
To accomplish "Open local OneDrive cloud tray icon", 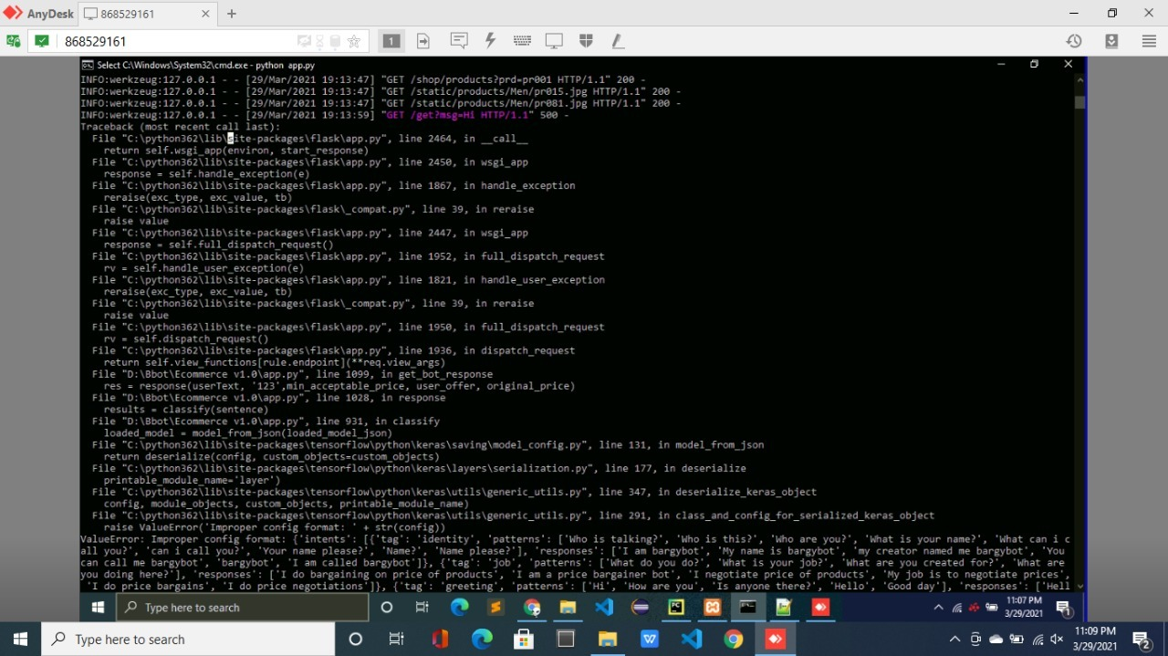I will click(x=996, y=640).
